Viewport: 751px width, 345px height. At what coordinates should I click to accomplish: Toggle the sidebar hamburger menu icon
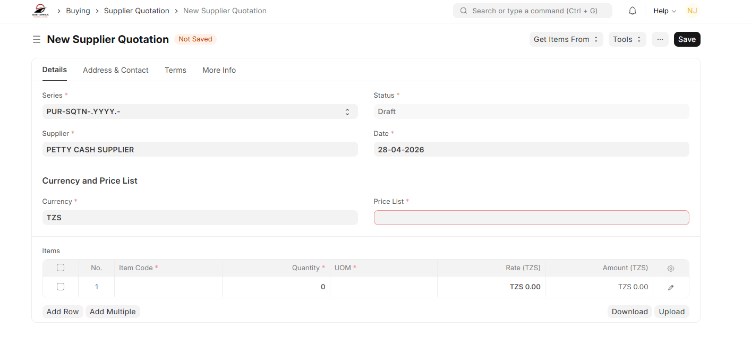pos(37,39)
